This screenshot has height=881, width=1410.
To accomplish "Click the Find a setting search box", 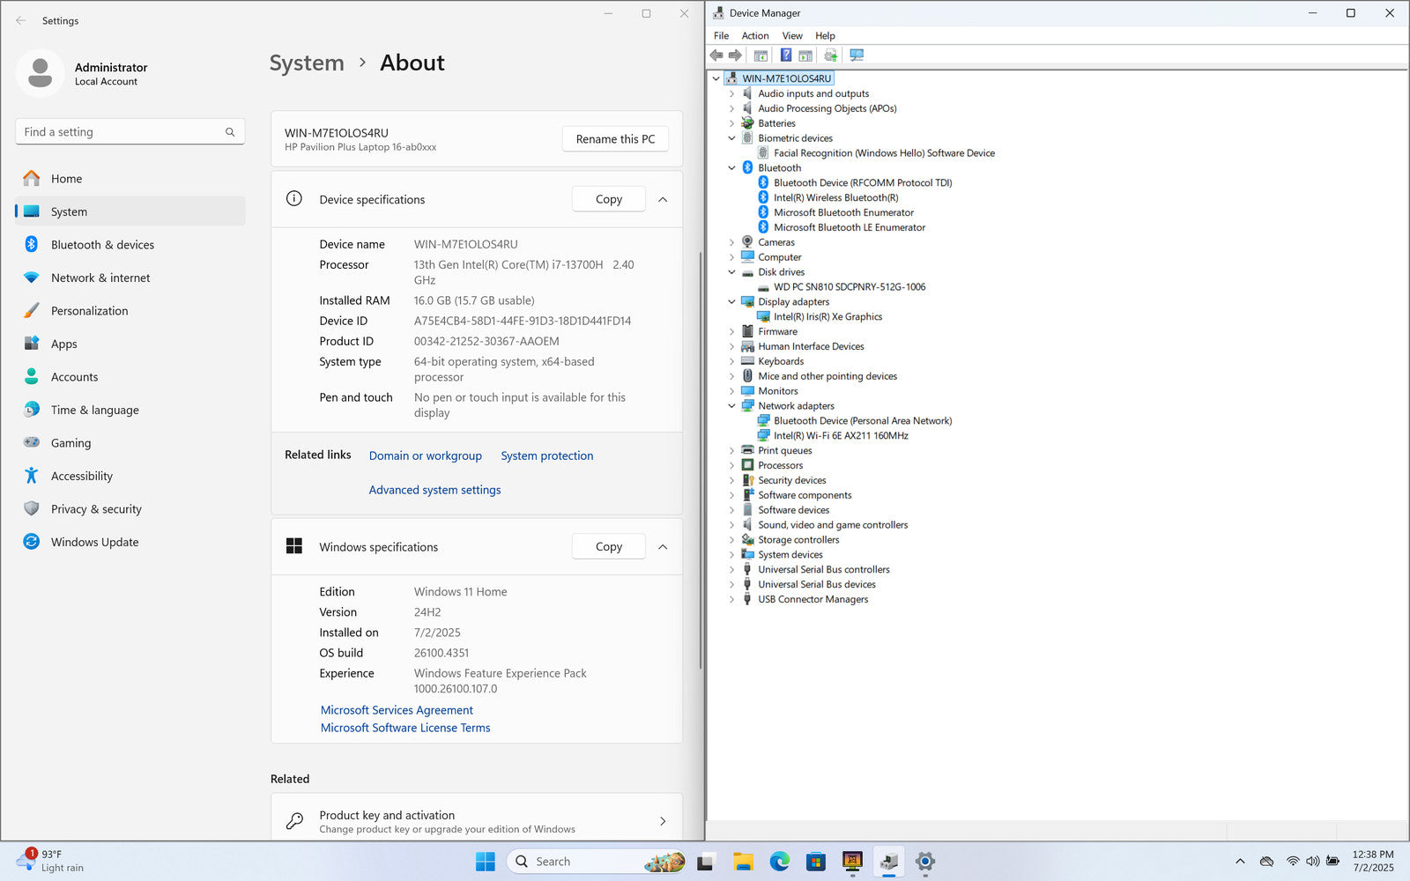I will [x=123, y=132].
